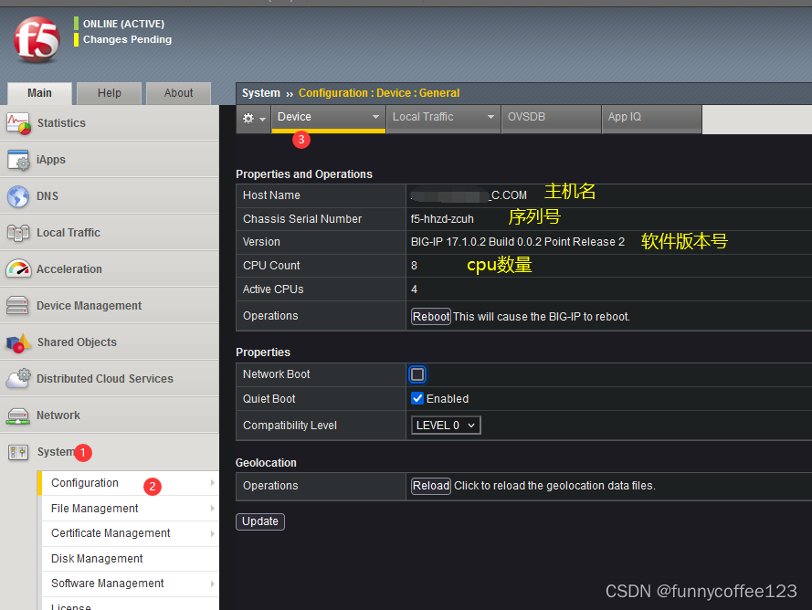Click the Reboot button
The height and width of the screenshot is (610, 812).
(431, 316)
